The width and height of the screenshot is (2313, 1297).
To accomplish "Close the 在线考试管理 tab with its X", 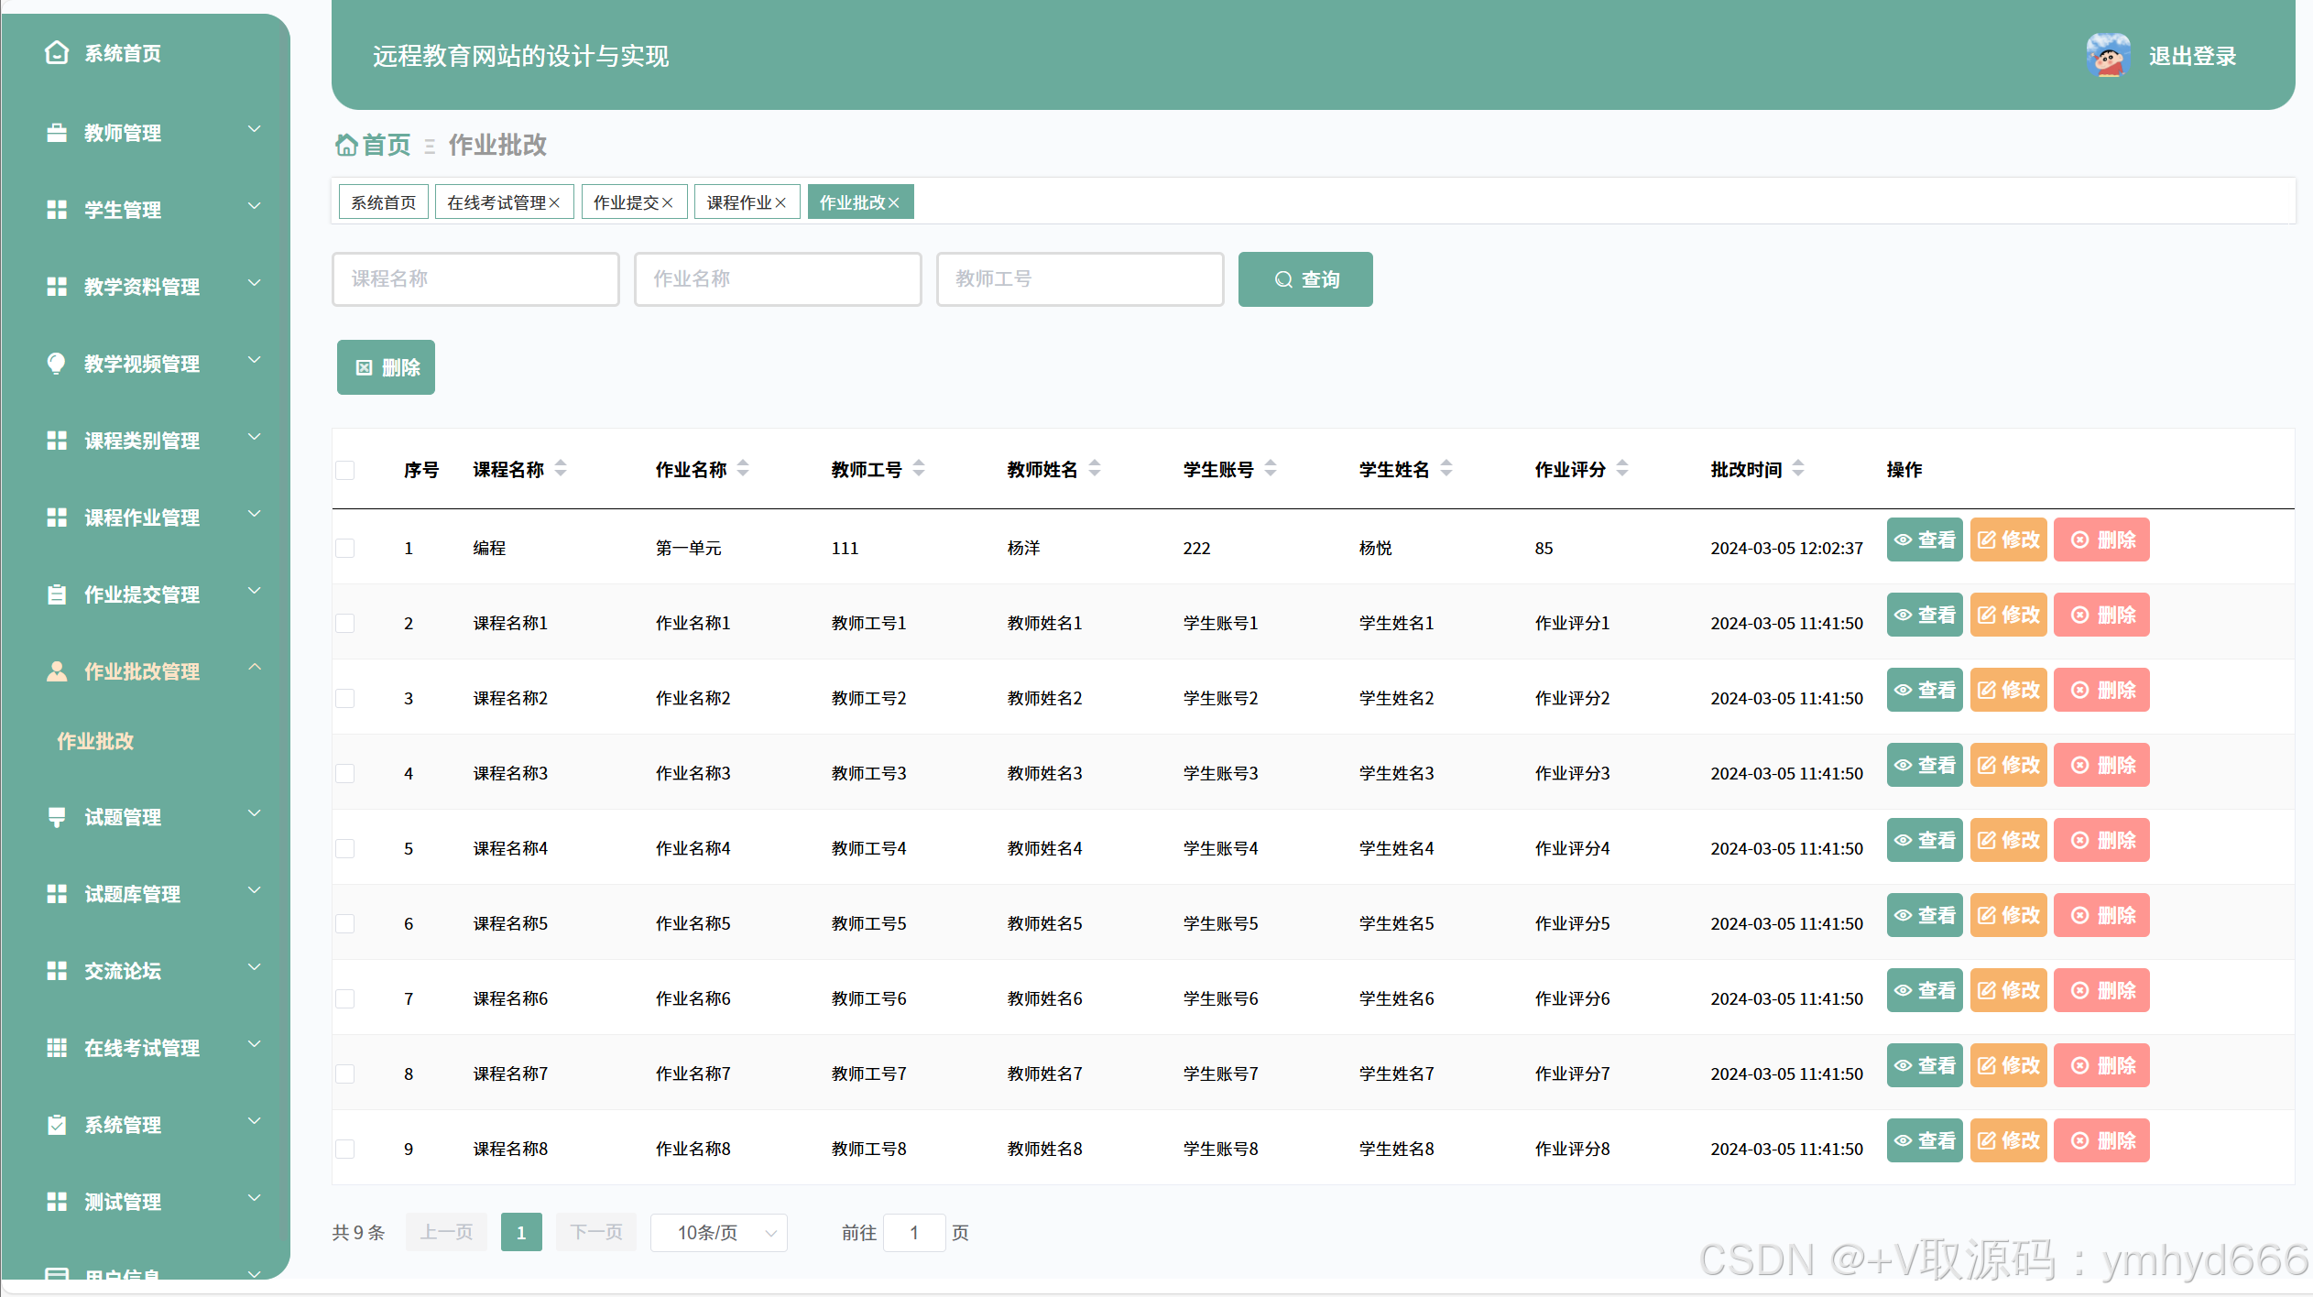I will point(554,202).
